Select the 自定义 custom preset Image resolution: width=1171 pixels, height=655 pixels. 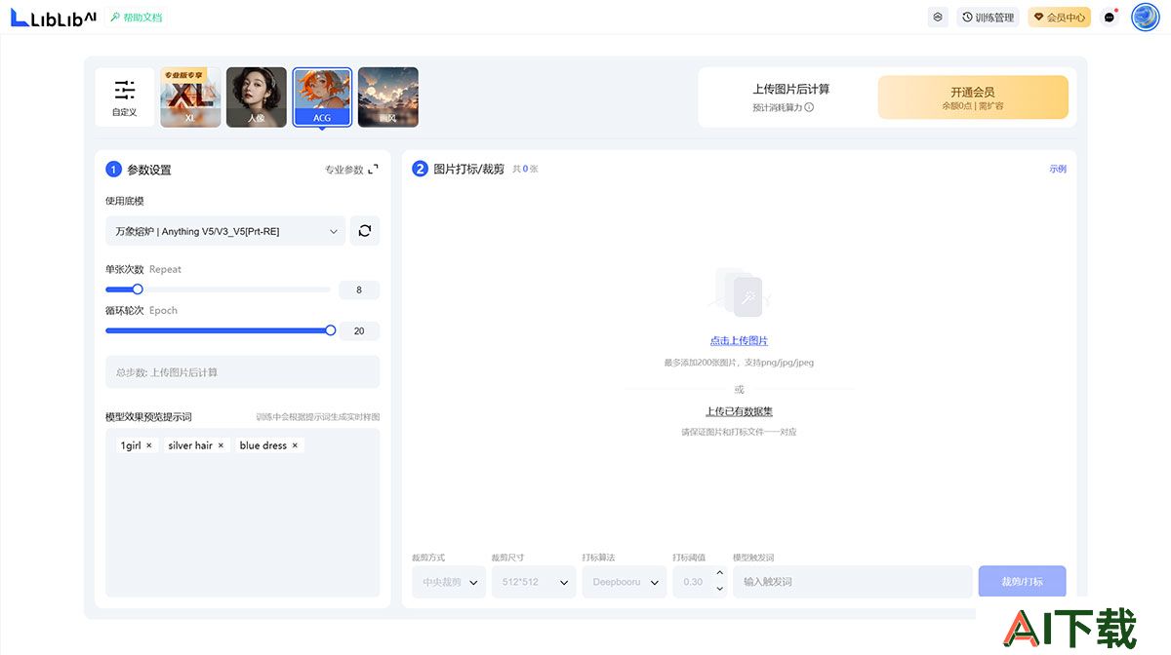pyautogui.click(x=125, y=97)
